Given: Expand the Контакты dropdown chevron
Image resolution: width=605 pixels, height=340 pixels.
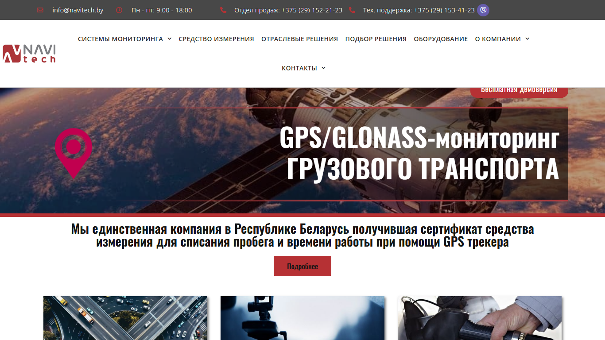Looking at the screenshot, I should coord(323,68).
